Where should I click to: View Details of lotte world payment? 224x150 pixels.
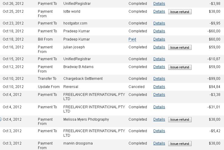(x=159, y=11)
